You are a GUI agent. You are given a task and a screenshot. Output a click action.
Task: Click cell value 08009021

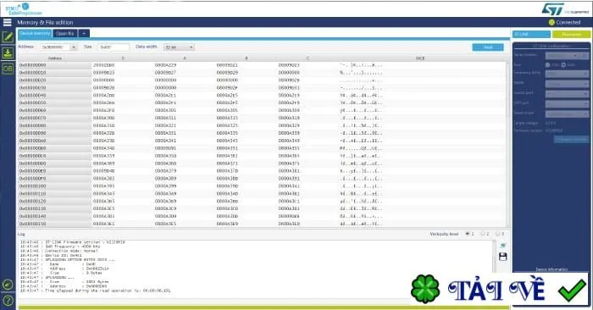227,65
